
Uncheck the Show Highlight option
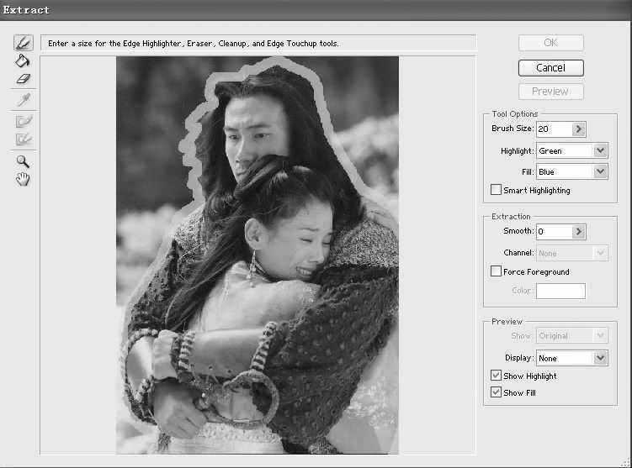point(497,376)
